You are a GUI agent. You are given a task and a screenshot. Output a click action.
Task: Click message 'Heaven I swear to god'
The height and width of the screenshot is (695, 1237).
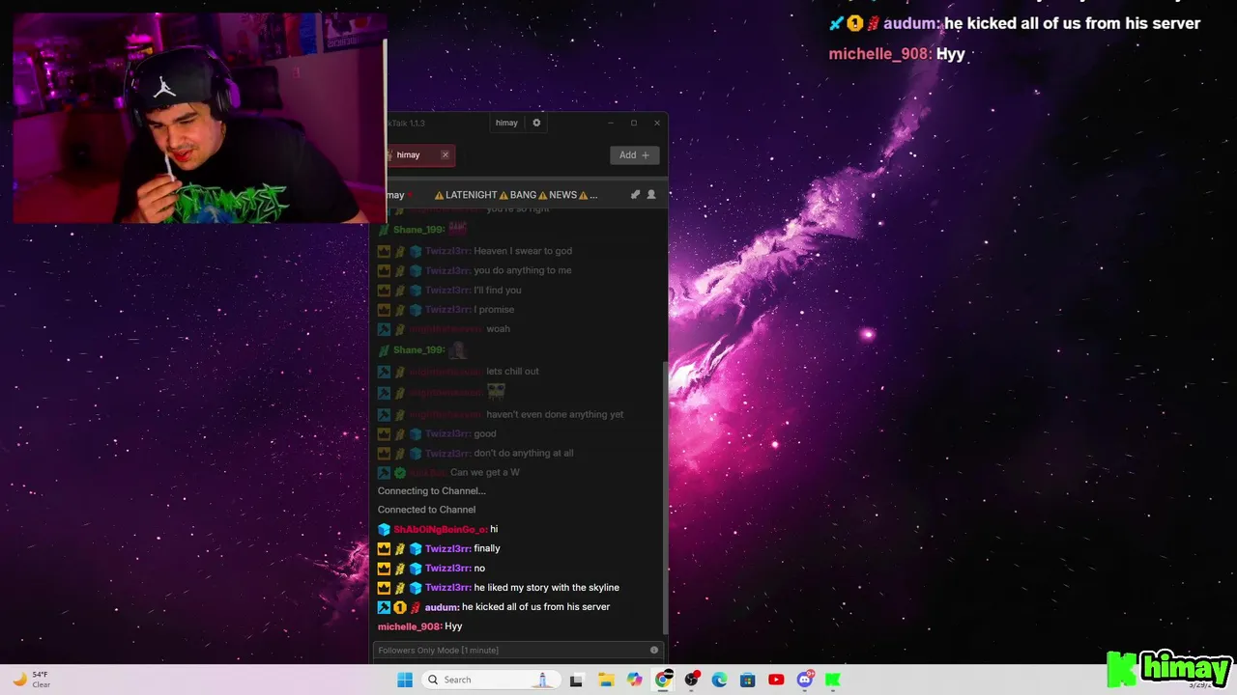pos(523,251)
